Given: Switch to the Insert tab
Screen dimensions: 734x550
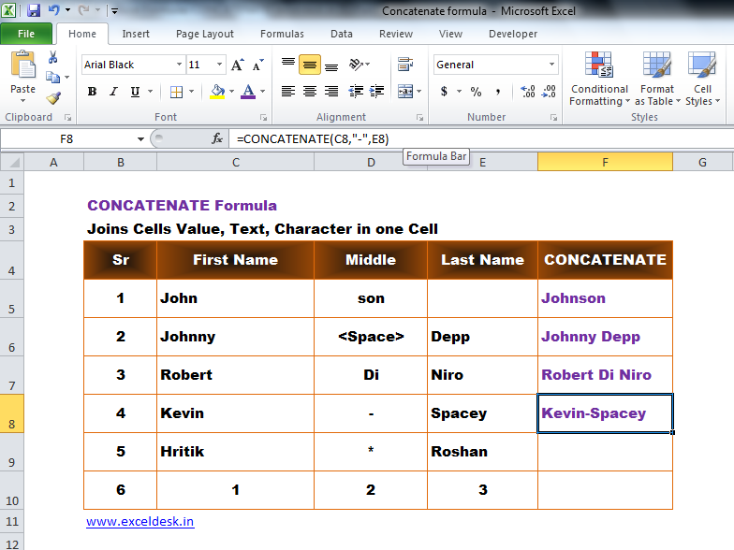Looking at the screenshot, I should click(x=136, y=34).
